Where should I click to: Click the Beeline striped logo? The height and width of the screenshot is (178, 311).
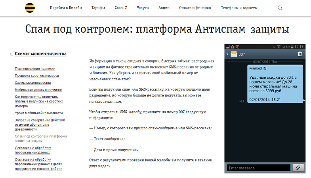pyautogui.click(x=30, y=8)
